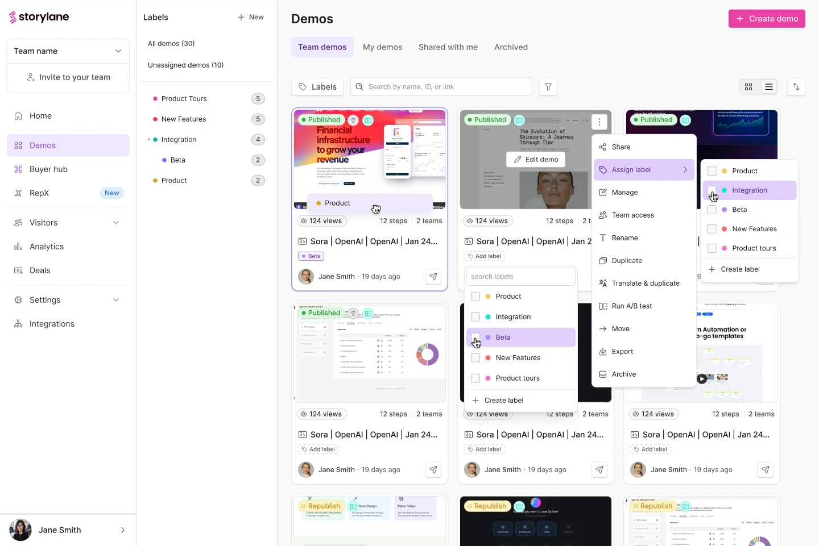Check Beta box in search labels popup
819x546 pixels.
tap(475, 337)
